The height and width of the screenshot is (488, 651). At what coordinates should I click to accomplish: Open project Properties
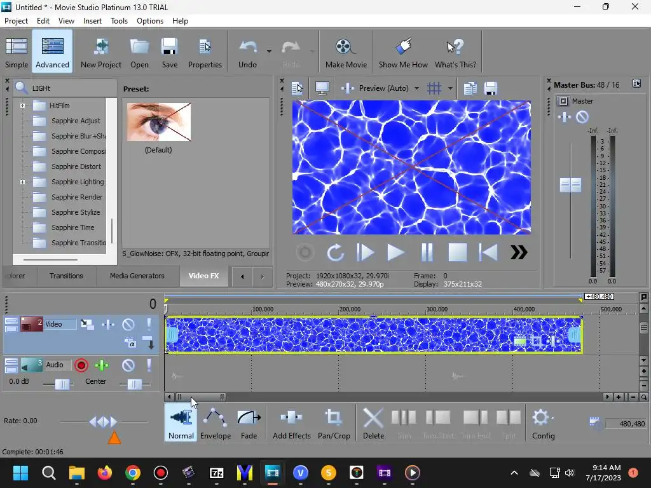[x=205, y=53]
